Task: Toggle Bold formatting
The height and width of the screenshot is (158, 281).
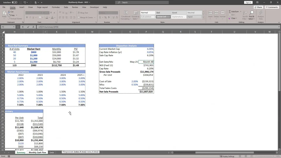Action: (x=27, y=18)
